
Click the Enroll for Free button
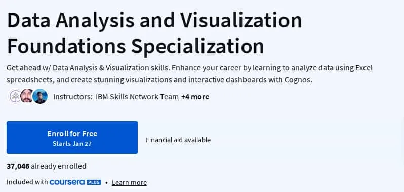pyautogui.click(x=72, y=138)
